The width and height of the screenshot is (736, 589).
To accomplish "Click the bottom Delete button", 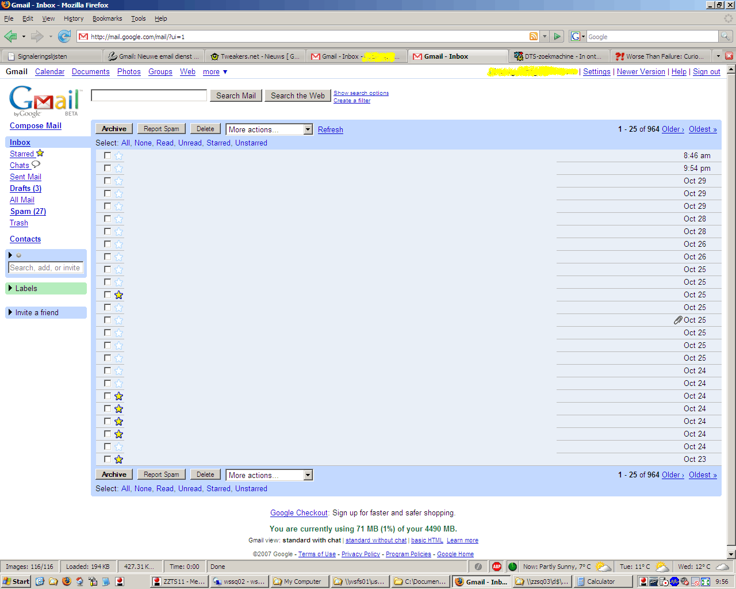I will coord(205,475).
